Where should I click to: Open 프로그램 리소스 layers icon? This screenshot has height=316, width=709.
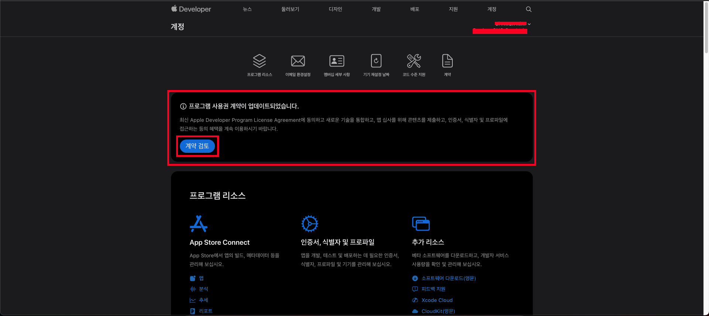pyautogui.click(x=259, y=61)
